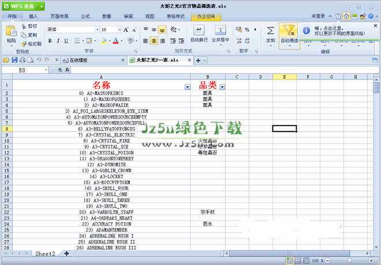381x265 pixels.
Task: Click the zoom slider handle in status bar
Action: pyautogui.click(x=350, y=260)
